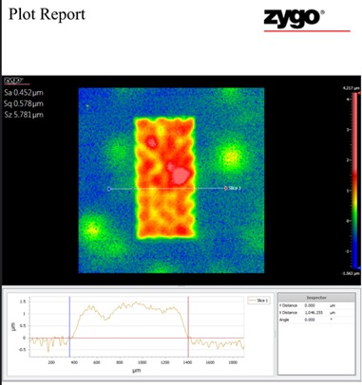362x385 pixels.
Task: Click the Slice 1 end handle triangle
Action: click(225, 188)
